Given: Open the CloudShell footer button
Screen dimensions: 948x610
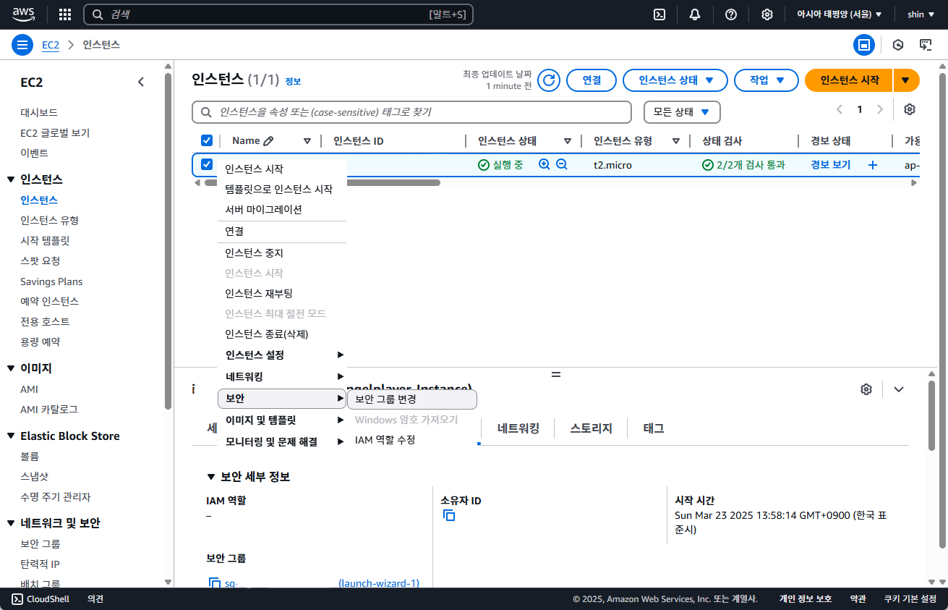Looking at the screenshot, I should (40, 599).
